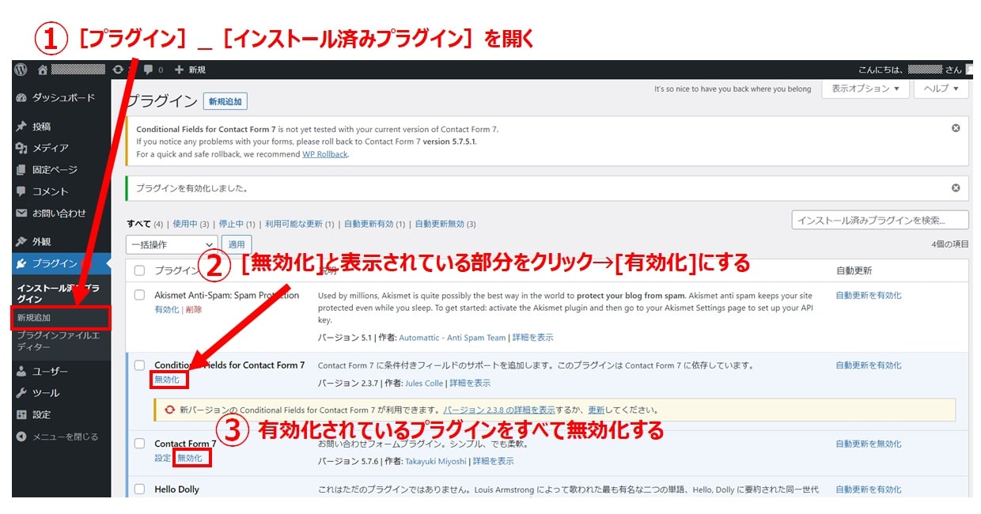Screen dimensions: 981x514
Task: Open the updates icon in admin bar
Action: [119, 70]
